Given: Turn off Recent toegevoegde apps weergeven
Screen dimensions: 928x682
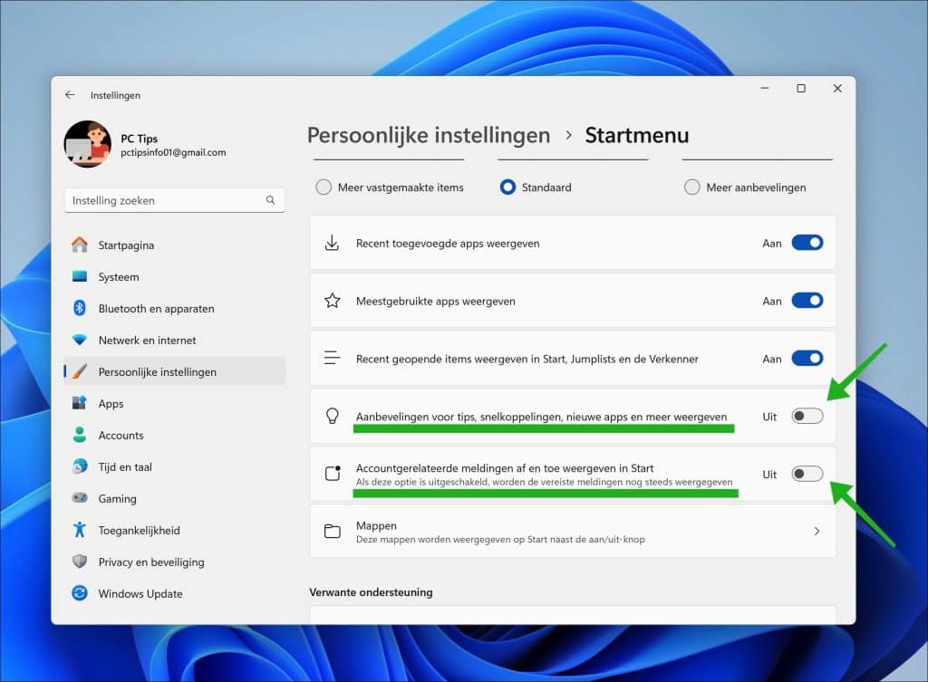Looking at the screenshot, I should tap(807, 243).
